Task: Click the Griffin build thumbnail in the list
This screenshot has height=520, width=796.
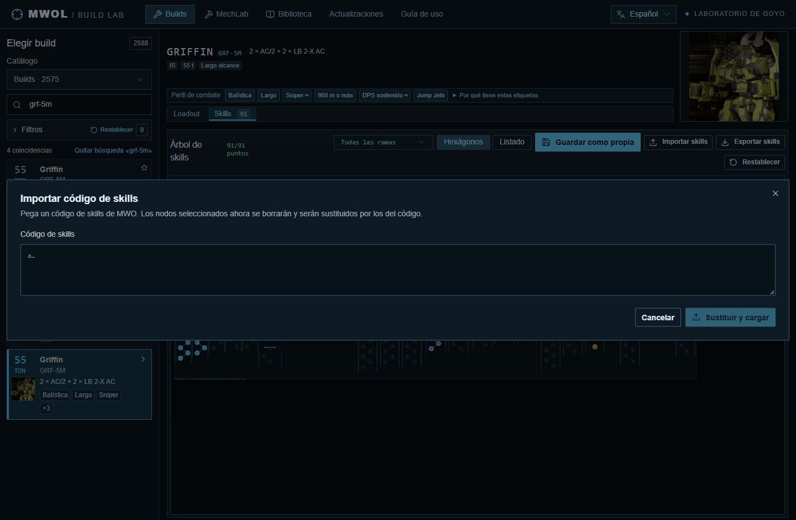Action: (23, 389)
